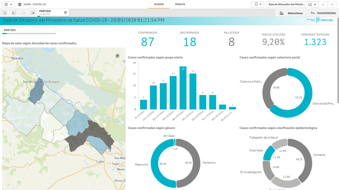Open the hamburger navigation menu
Viewport: 339px width, 190px height.
(x=9, y=4)
